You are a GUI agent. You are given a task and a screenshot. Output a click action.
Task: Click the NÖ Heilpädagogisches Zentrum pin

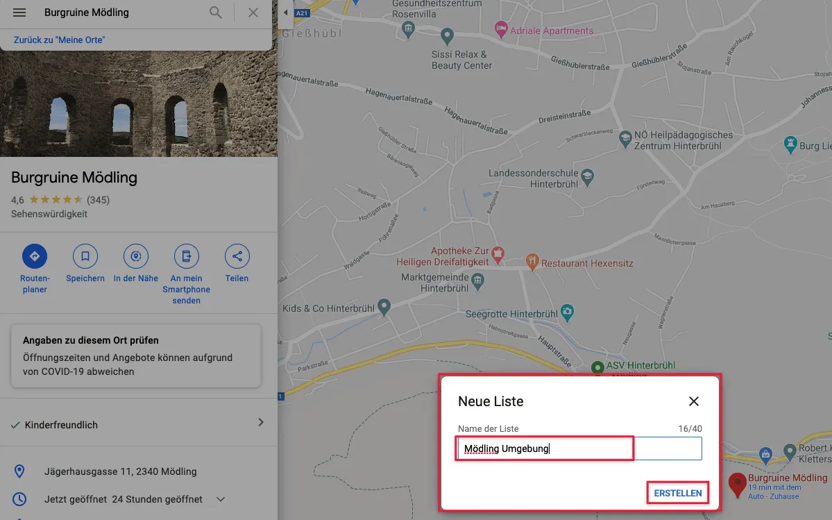[626, 139]
